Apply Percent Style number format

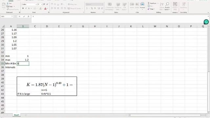tap(92, 8)
